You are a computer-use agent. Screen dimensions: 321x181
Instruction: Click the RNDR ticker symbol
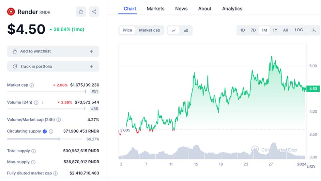45,12
